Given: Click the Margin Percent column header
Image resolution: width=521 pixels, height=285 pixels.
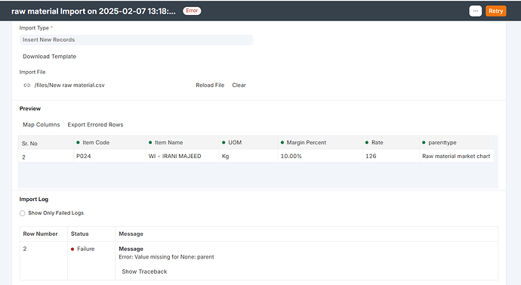Looking at the screenshot, I should (320, 142).
